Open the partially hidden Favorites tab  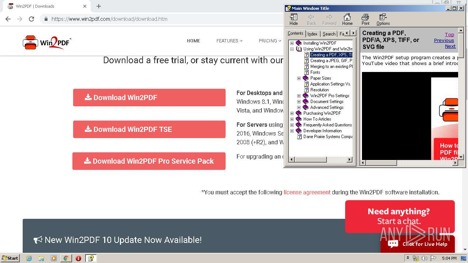(341, 34)
